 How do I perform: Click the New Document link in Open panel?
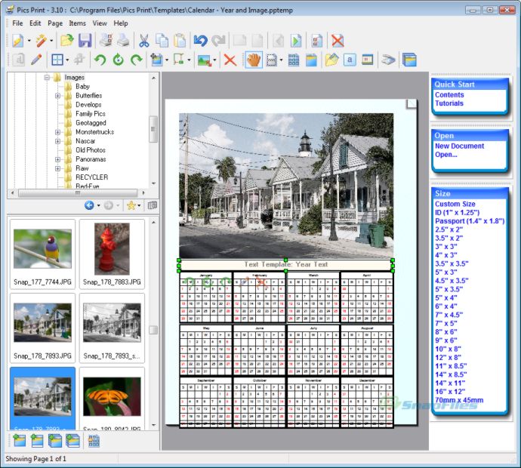[x=459, y=146]
